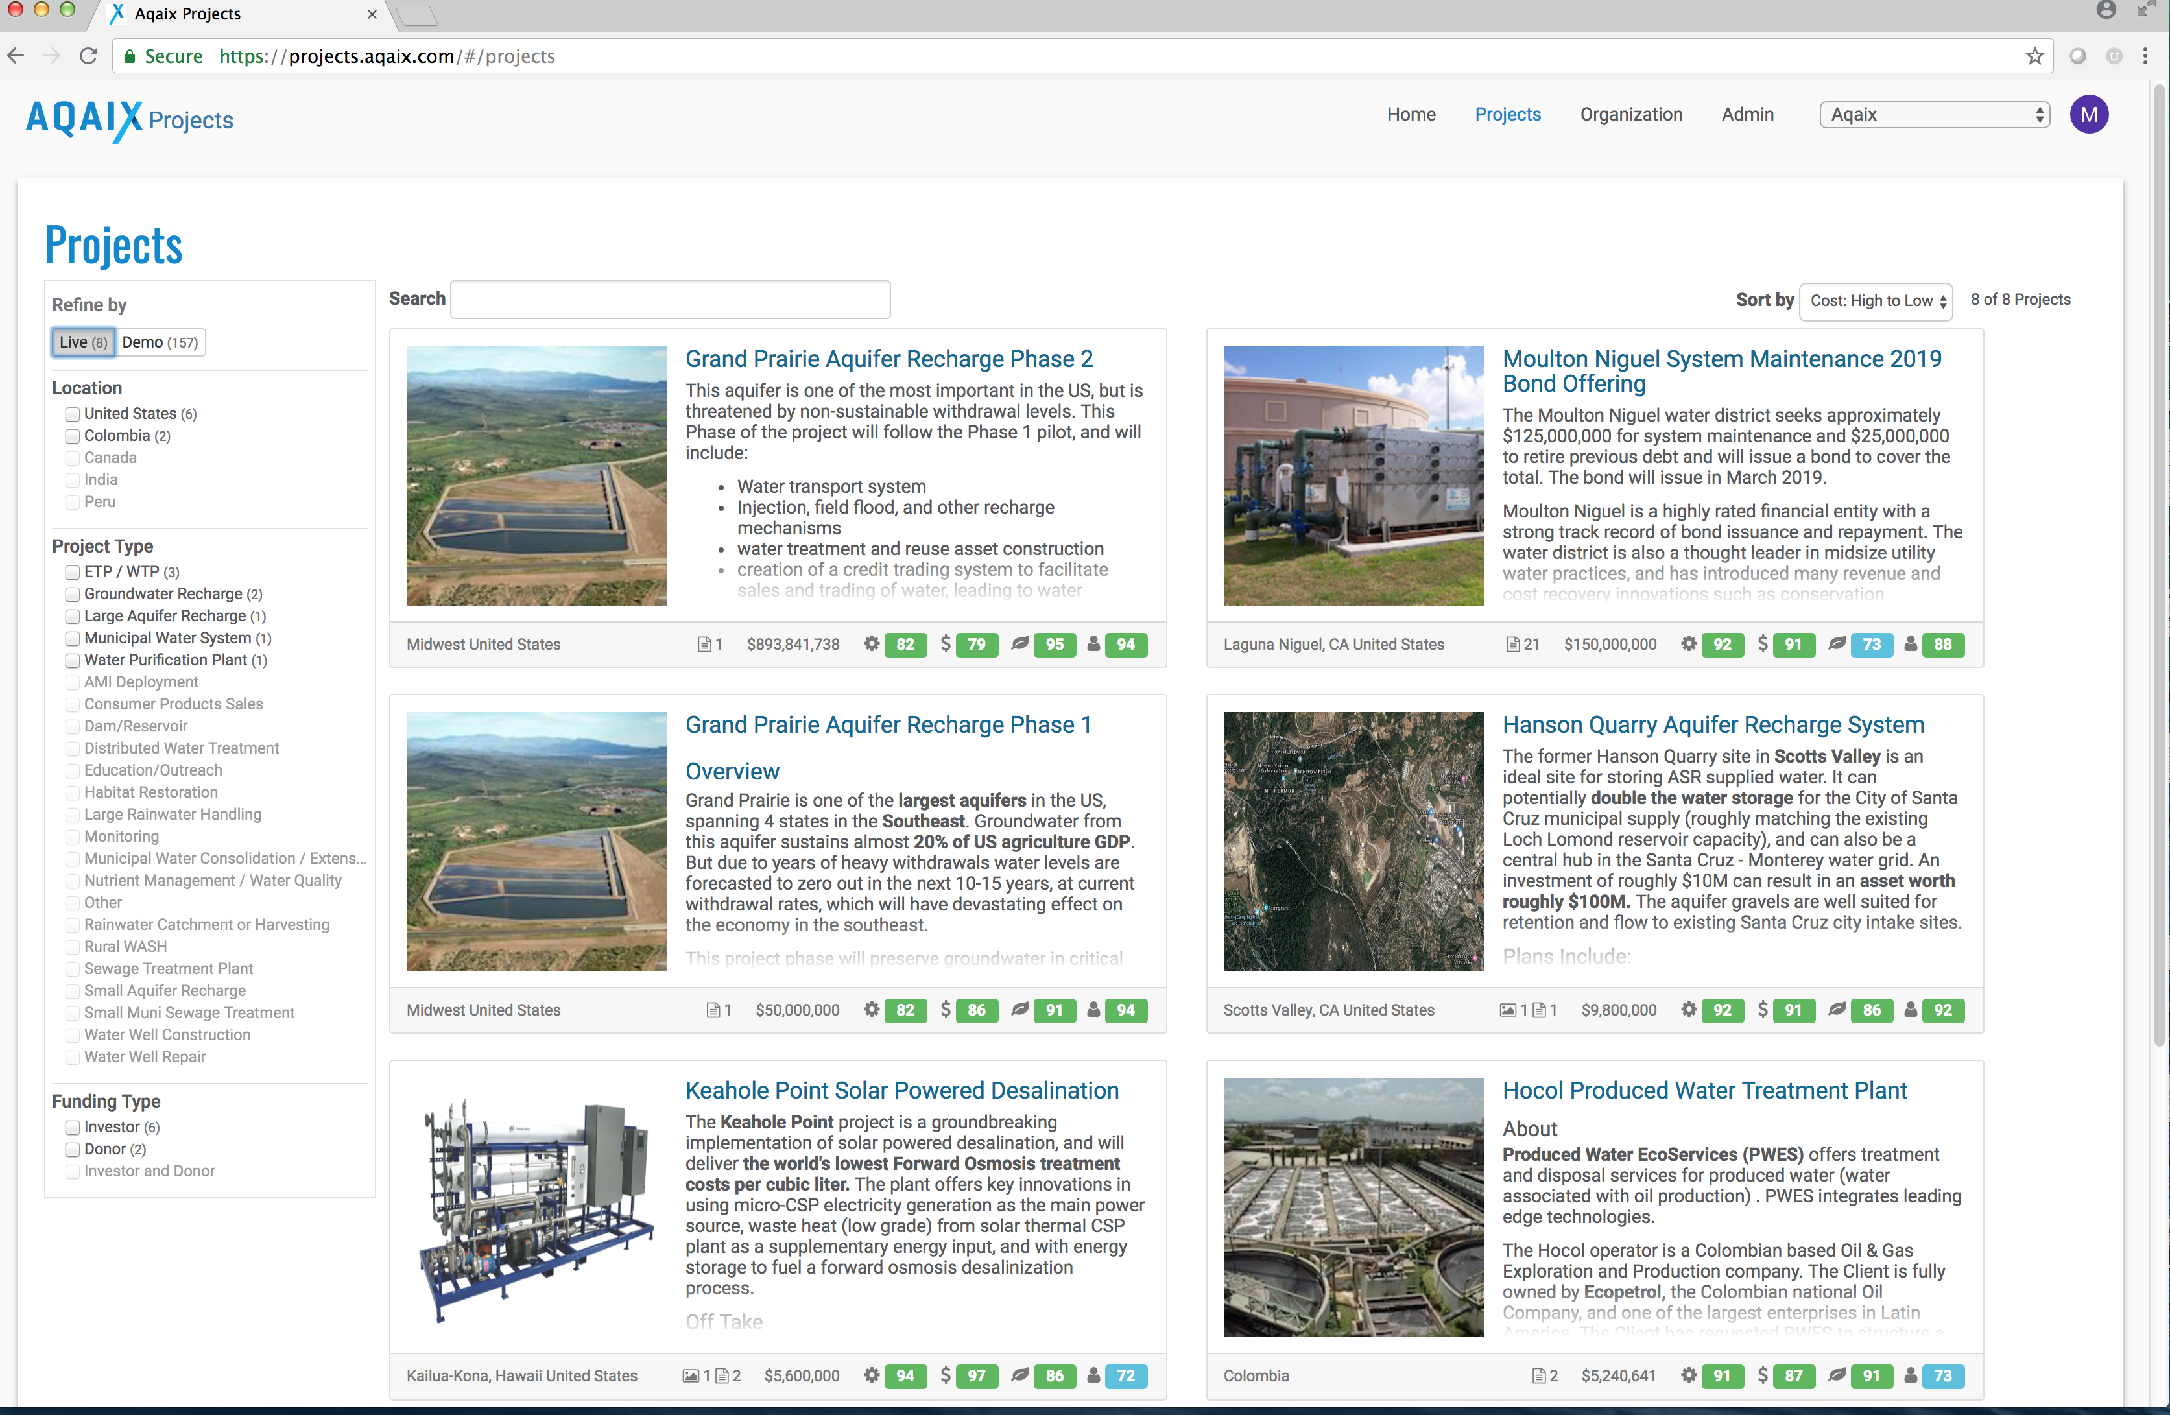This screenshot has width=2170, height=1415.
Task: Click the green 95 score badge
Action: tap(1054, 645)
